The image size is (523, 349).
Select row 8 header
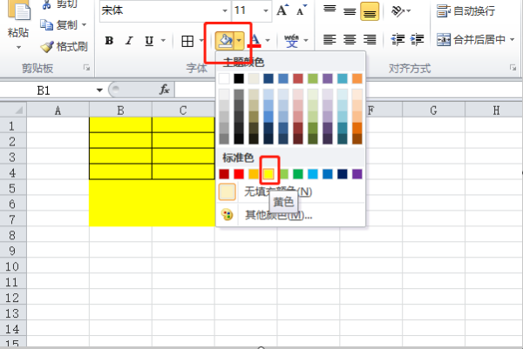click(x=13, y=235)
